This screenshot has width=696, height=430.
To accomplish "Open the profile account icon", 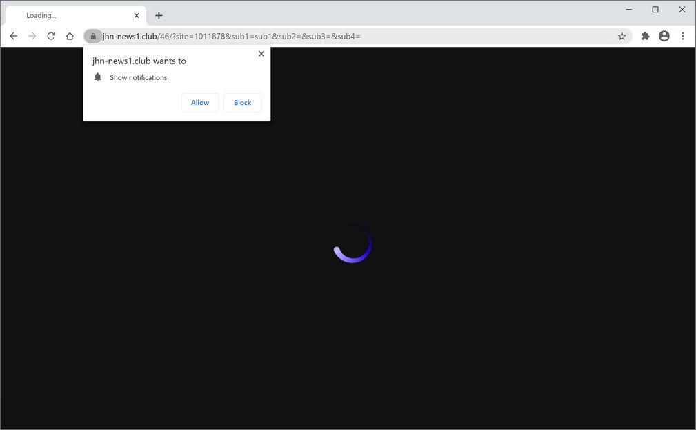I will click(x=664, y=36).
